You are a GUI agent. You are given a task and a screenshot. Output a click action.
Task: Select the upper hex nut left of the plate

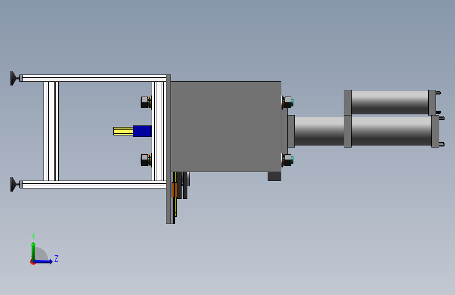click(x=144, y=102)
